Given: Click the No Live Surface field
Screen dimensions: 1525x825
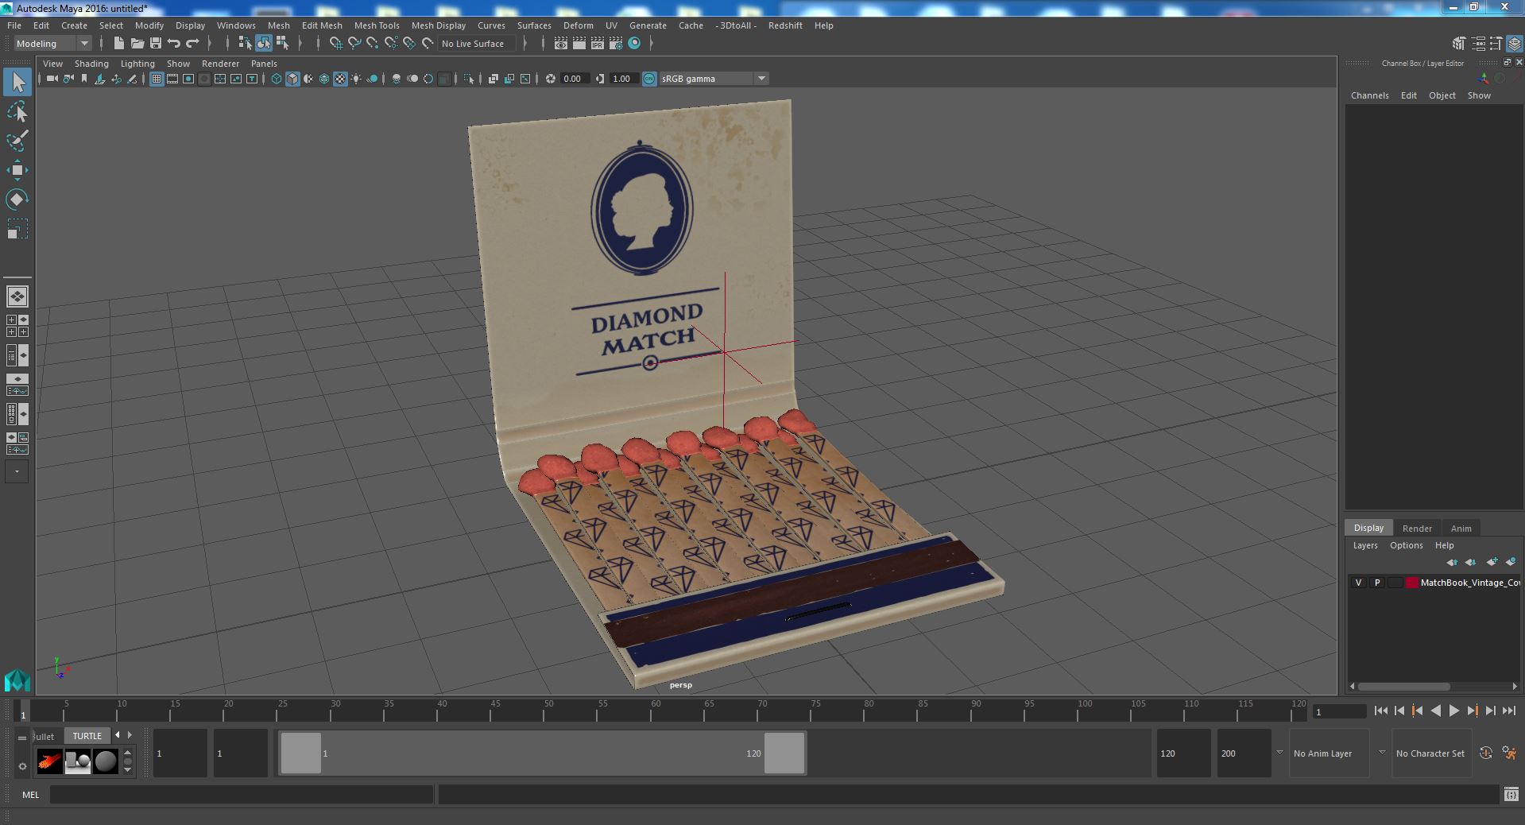Looking at the screenshot, I should pos(477,44).
